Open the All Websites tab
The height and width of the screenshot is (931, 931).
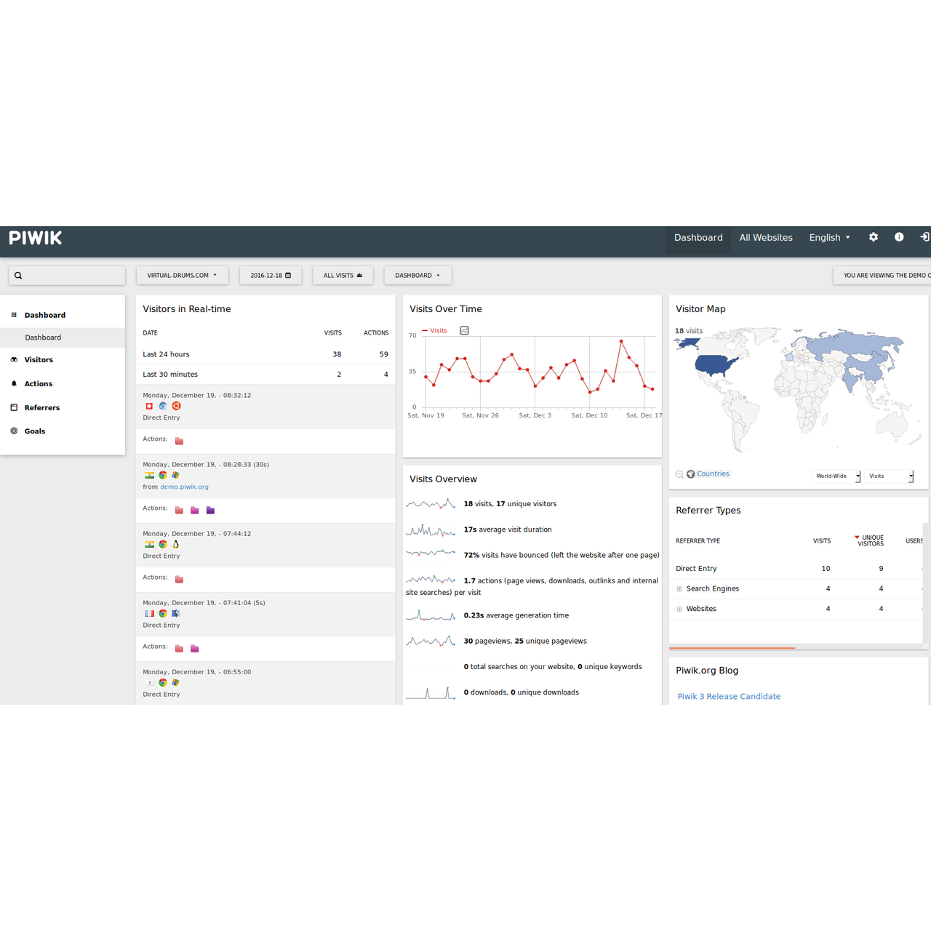tap(766, 238)
